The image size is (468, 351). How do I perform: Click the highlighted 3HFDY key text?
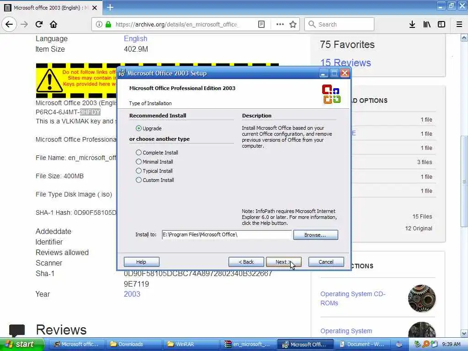point(90,112)
